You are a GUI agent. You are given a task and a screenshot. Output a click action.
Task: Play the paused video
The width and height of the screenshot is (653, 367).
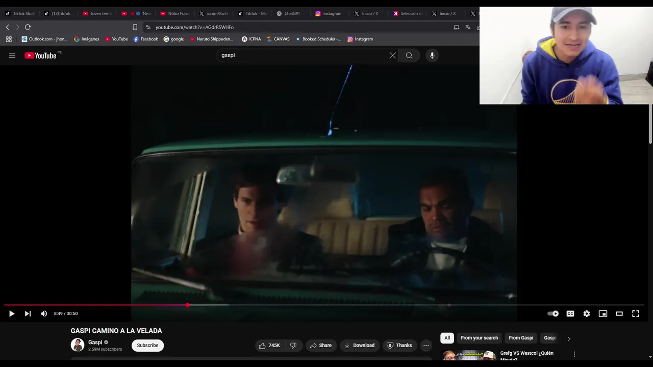(12, 313)
